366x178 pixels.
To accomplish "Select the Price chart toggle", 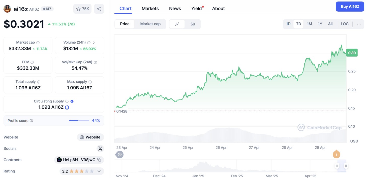I will [x=125, y=24].
